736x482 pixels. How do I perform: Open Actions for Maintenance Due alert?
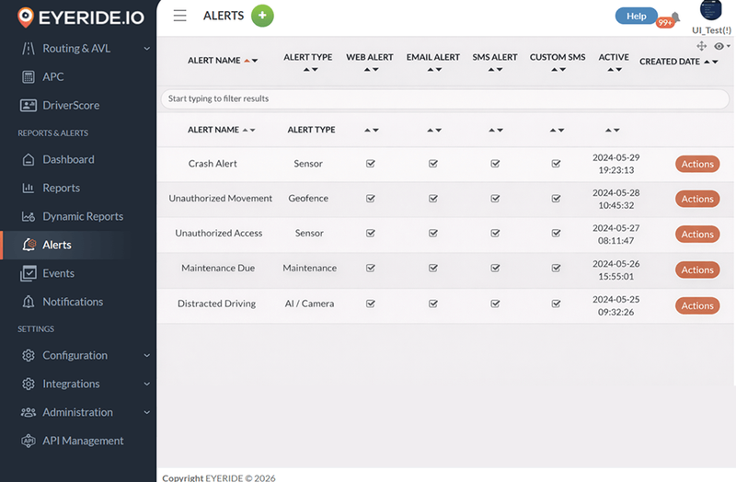point(697,270)
